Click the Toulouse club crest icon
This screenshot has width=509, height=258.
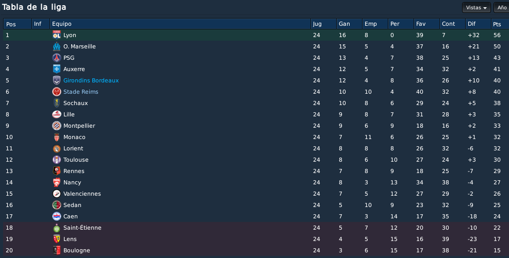click(57, 160)
